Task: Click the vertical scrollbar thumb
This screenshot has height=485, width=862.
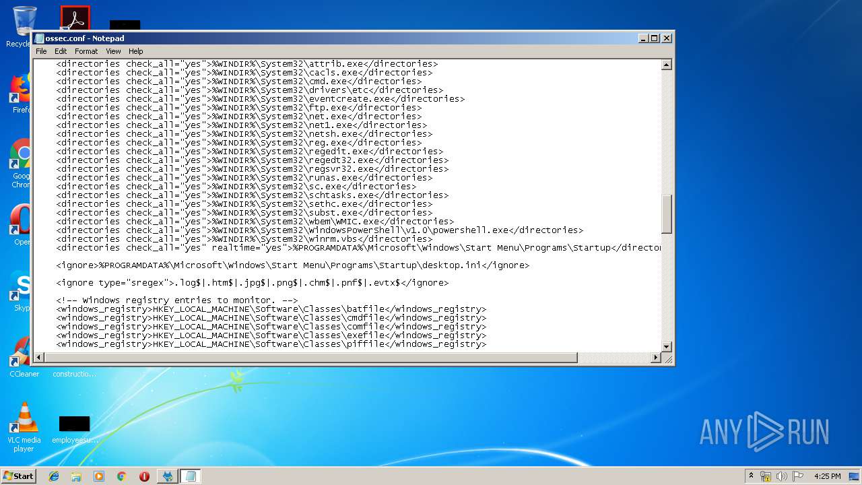Action: tap(667, 214)
